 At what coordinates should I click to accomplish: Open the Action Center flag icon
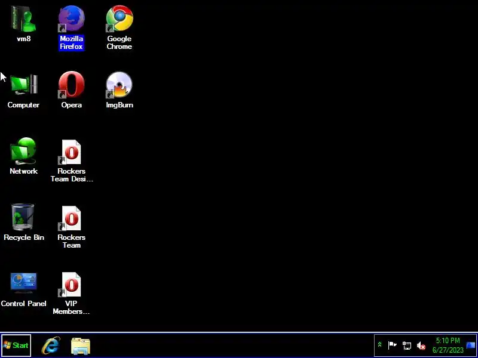pyautogui.click(x=392, y=345)
